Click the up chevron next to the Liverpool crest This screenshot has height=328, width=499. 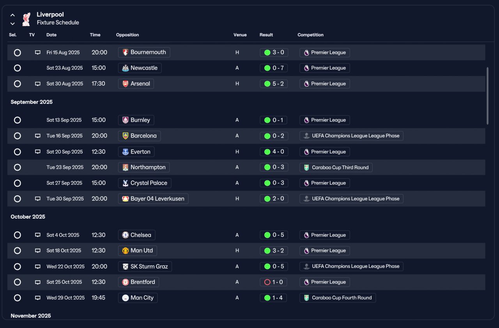(12, 15)
